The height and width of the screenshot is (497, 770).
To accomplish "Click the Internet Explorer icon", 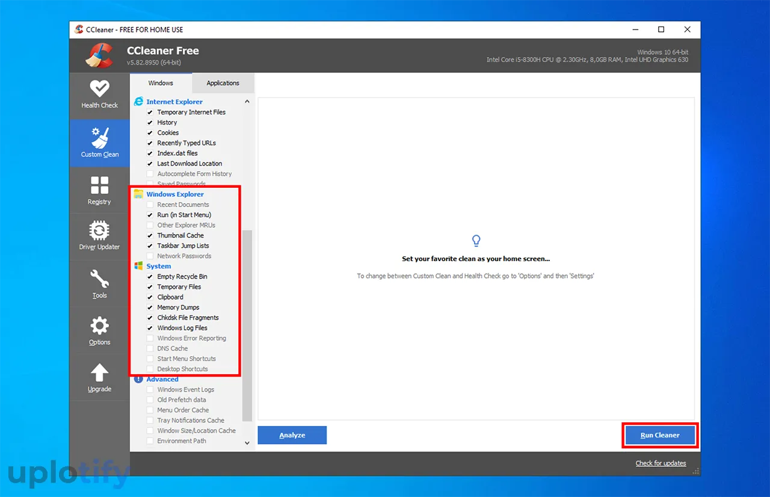I will click(x=139, y=102).
